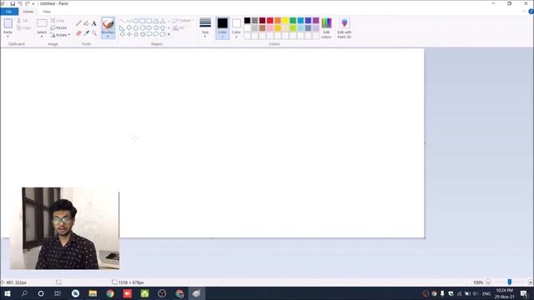Click the Resize button

coord(58,27)
